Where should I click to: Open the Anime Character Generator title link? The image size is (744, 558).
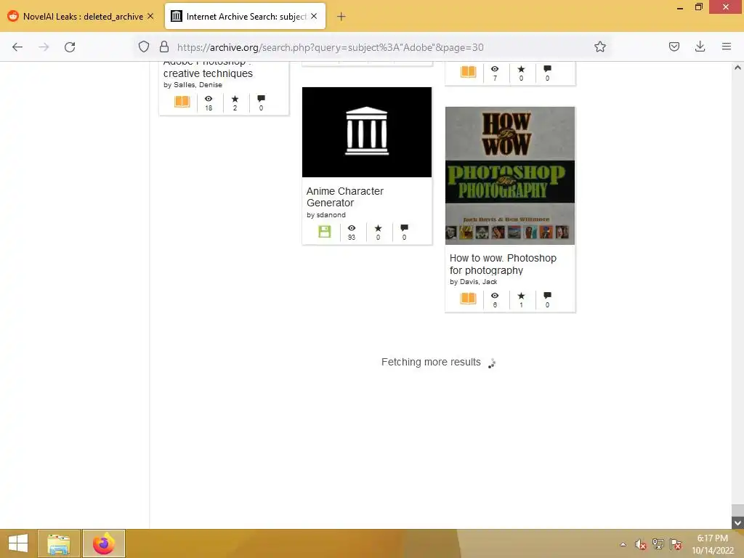click(345, 197)
